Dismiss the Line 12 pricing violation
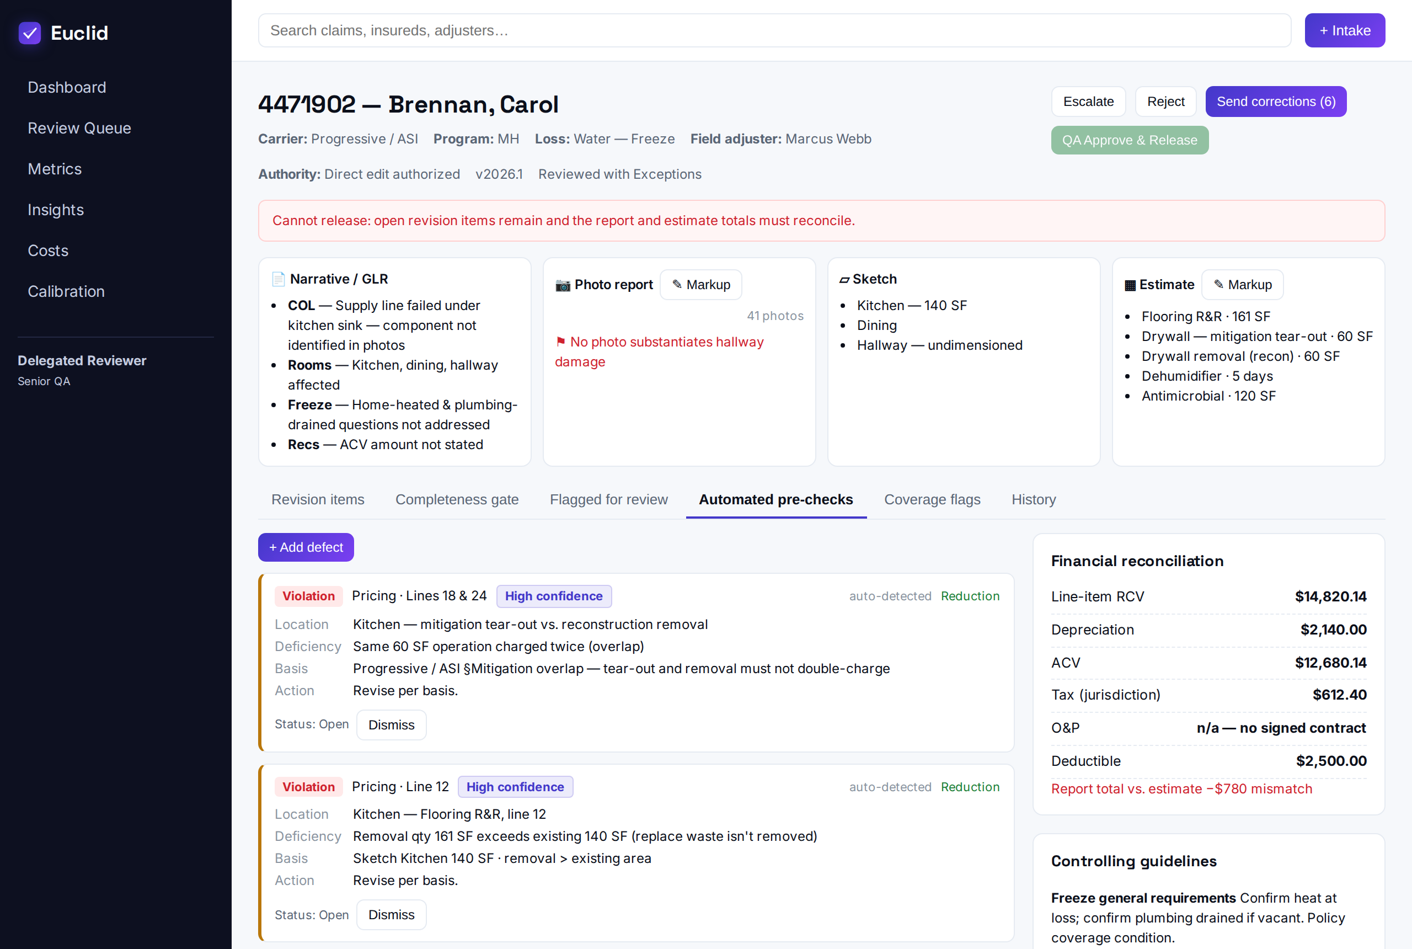 (391, 914)
